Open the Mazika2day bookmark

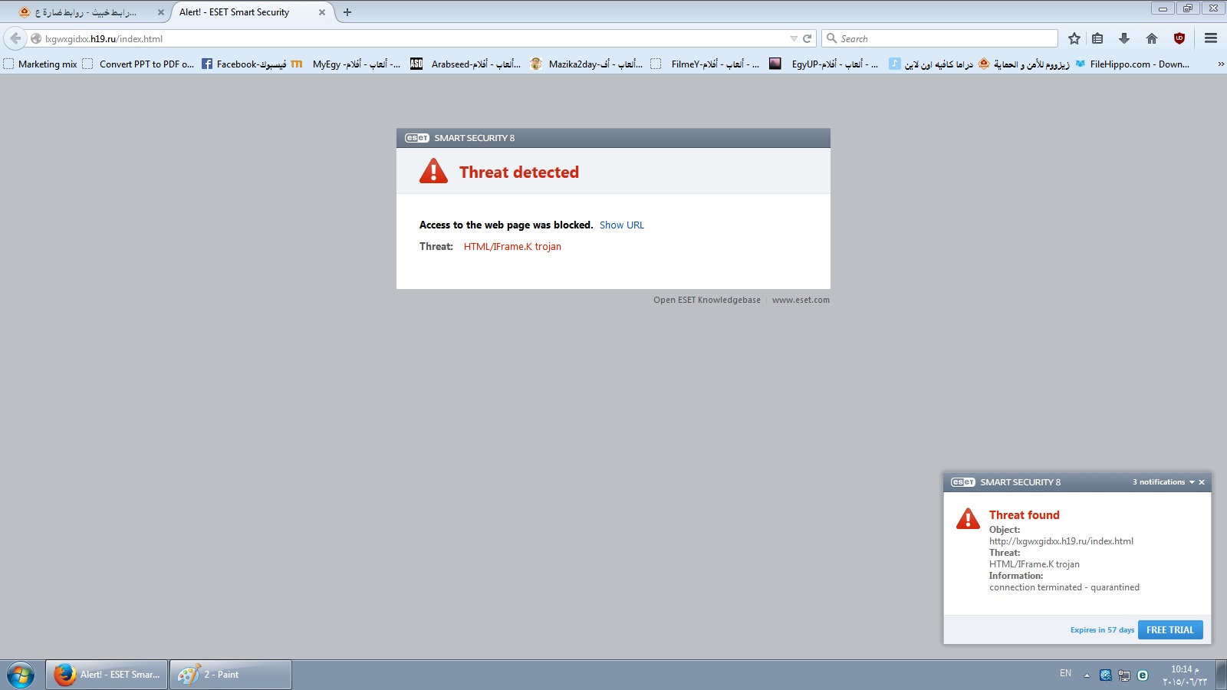[587, 64]
